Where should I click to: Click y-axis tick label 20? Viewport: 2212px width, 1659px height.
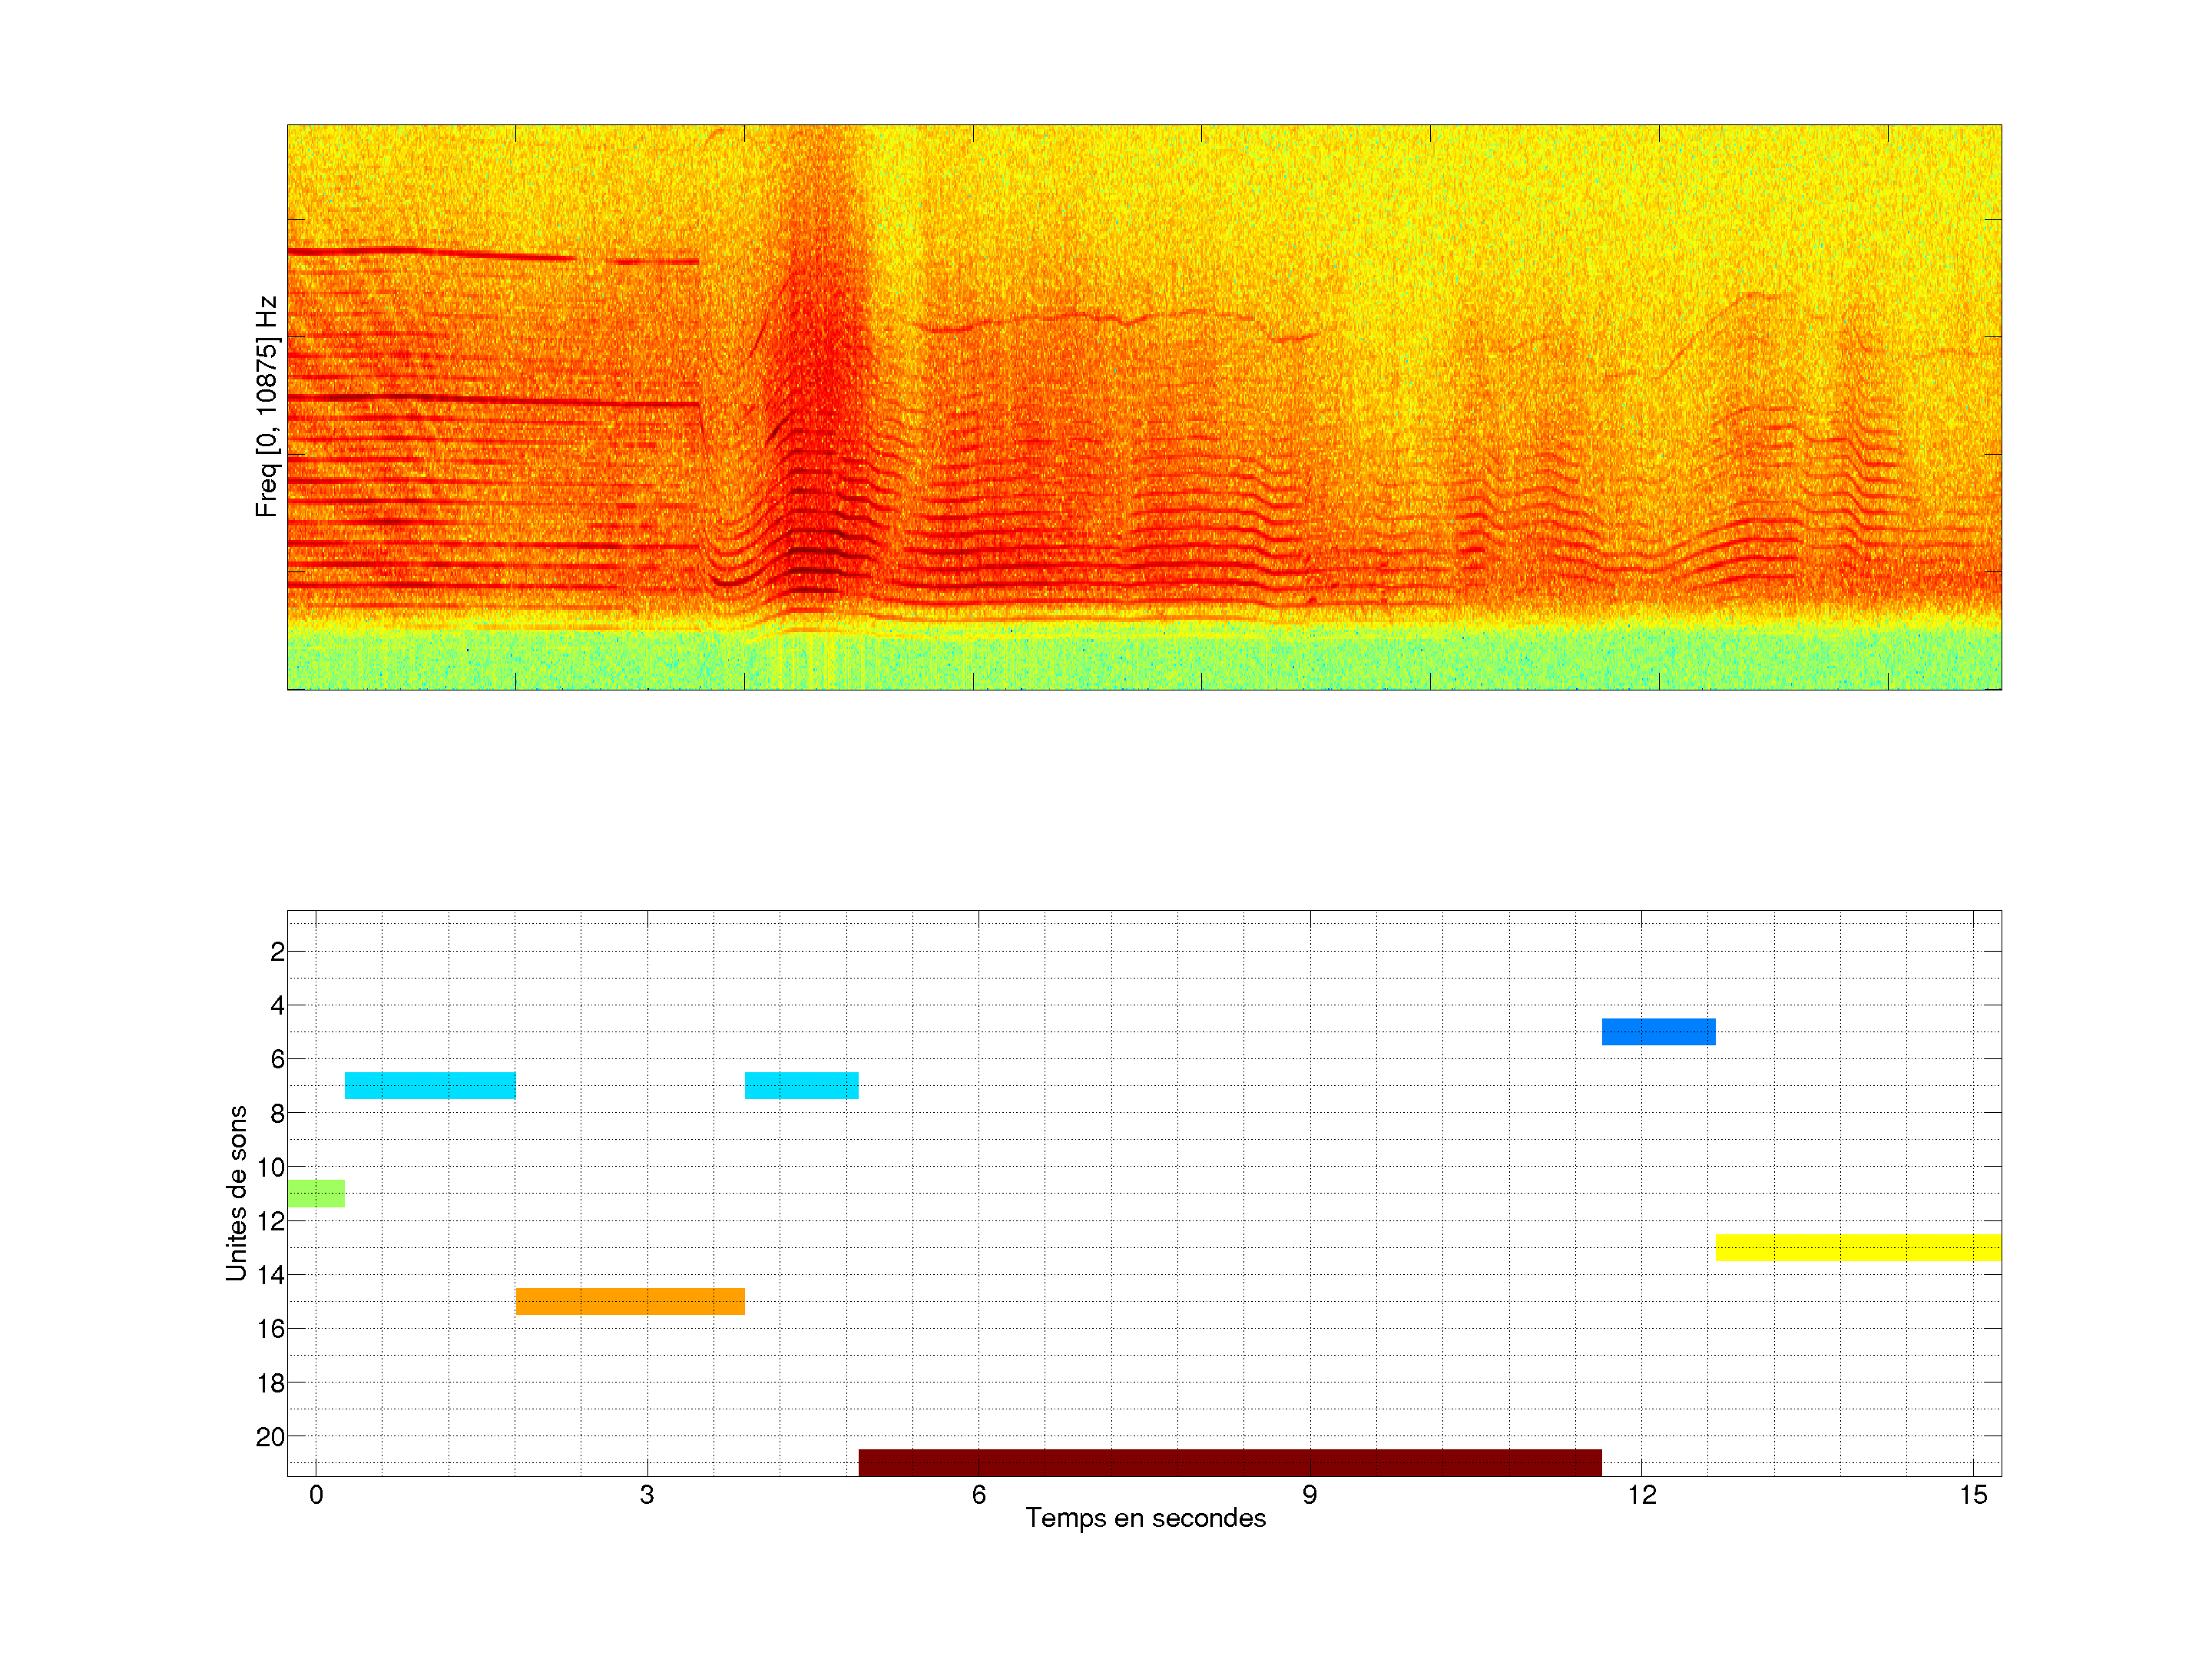point(270,1437)
